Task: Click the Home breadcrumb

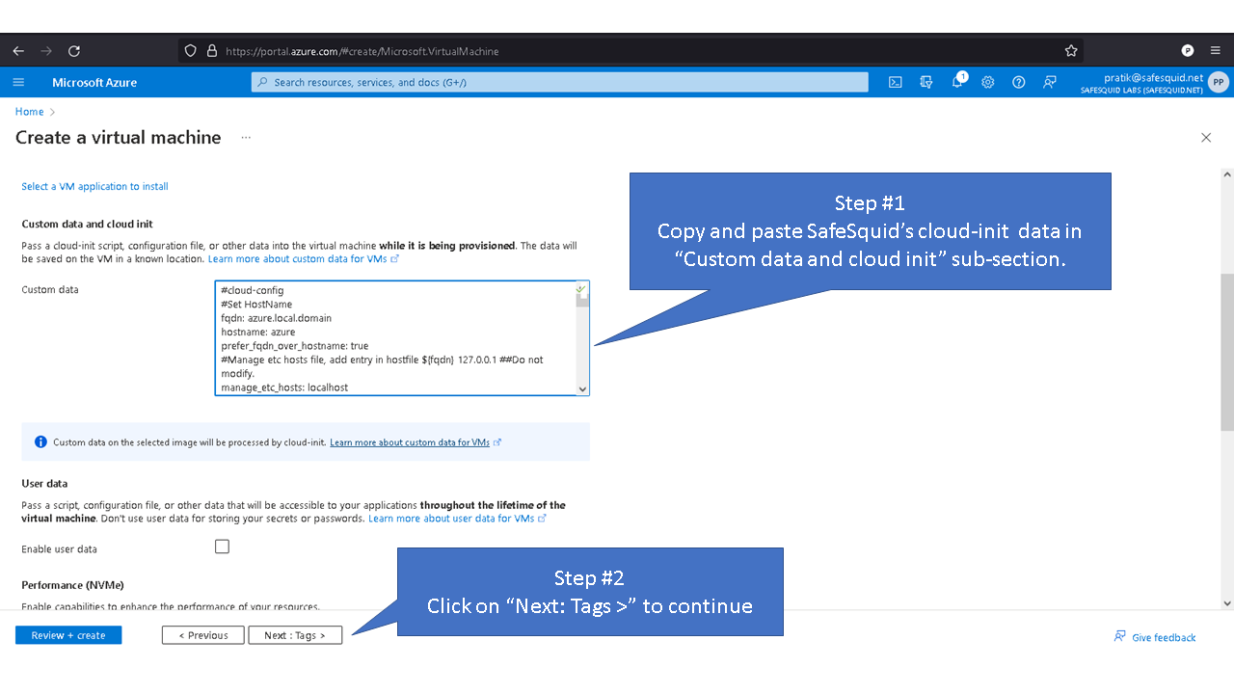Action: coord(29,112)
